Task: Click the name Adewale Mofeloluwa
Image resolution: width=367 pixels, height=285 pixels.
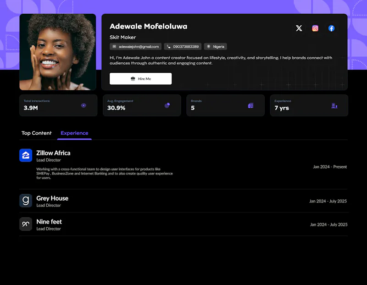Action: click(x=148, y=27)
